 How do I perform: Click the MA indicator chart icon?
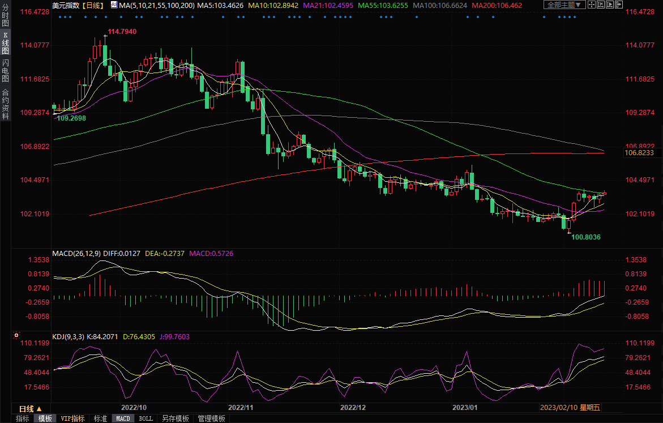[114, 5]
